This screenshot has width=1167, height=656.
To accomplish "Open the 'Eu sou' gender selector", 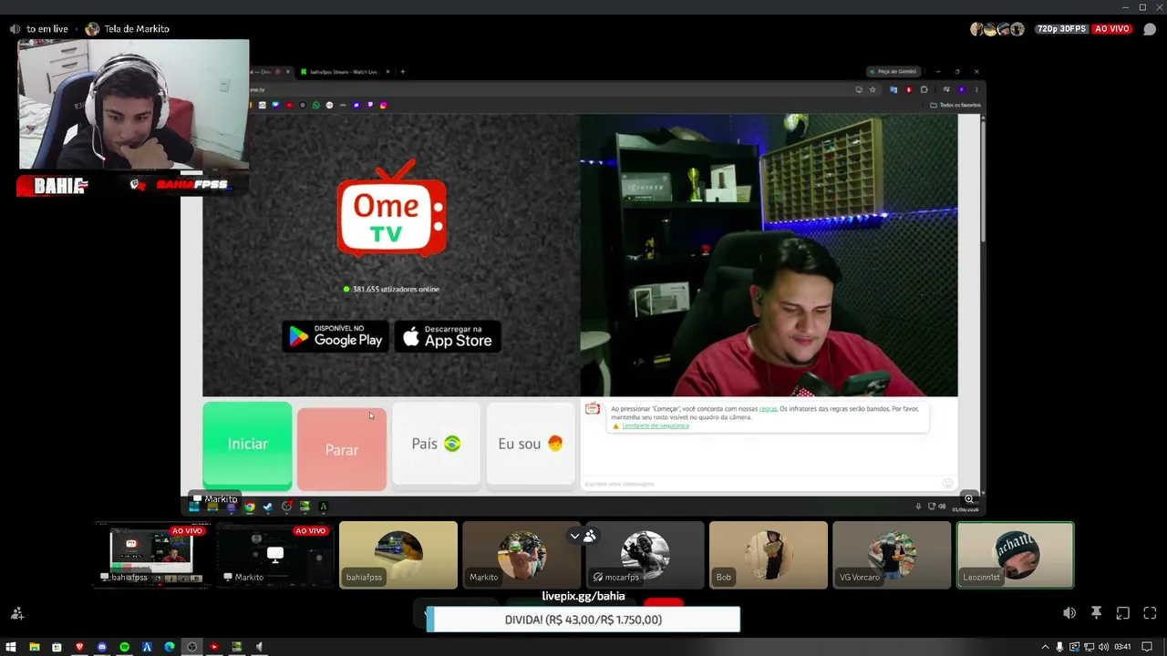I will tap(531, 444).
